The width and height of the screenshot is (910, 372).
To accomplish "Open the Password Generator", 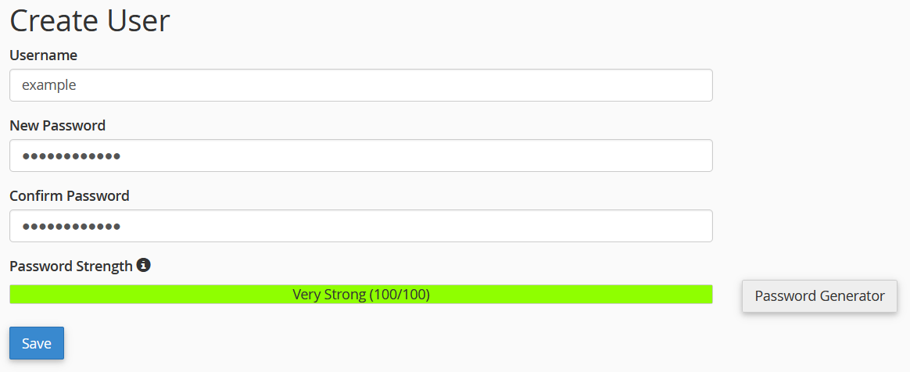I will pyautogui.click(x=819, y=296).
